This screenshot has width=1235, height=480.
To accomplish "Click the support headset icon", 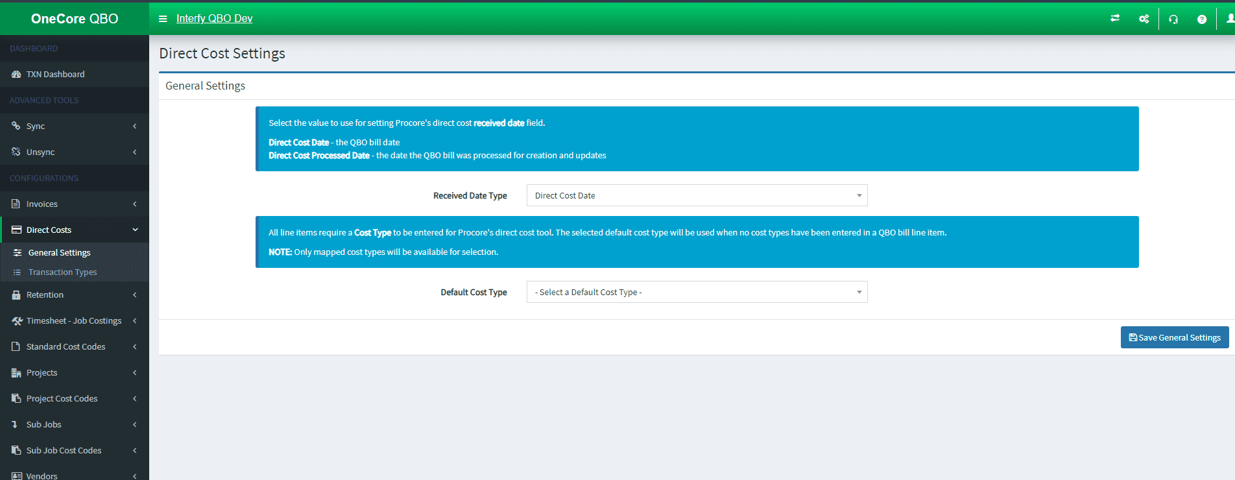I will [1173, 19].
